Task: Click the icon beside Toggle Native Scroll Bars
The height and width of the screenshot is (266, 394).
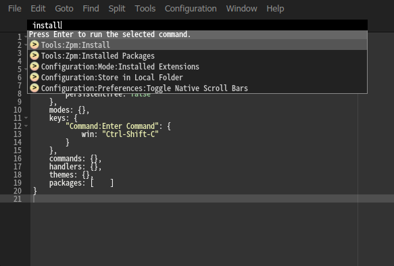Action: [x=34, y=88]
